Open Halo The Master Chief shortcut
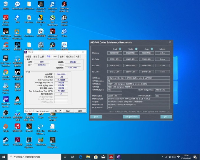This screenshot has height=160, width=200. (41, 129)
